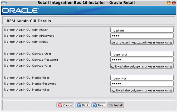Click the RPM Admin GUI Details heading

29,21
